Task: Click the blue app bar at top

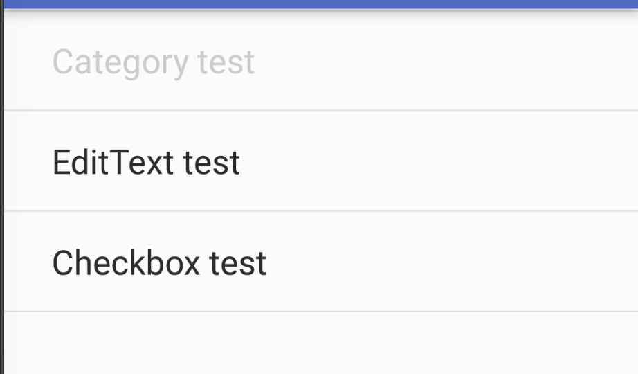Action: (x=321, y=4)
